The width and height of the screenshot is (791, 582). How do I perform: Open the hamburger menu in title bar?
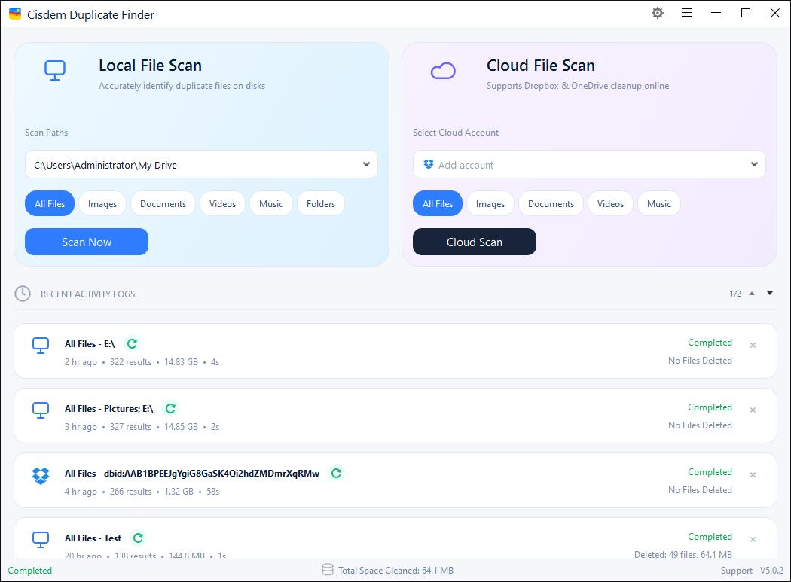coord(686,13)
